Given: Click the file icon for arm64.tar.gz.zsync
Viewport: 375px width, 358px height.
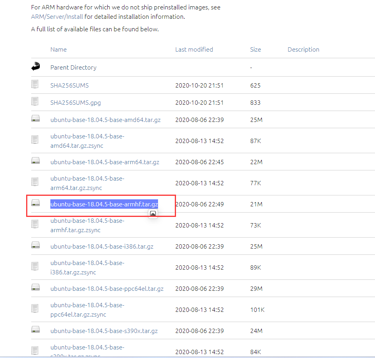Looking at the screenshot, I should [x=35, y=181].
